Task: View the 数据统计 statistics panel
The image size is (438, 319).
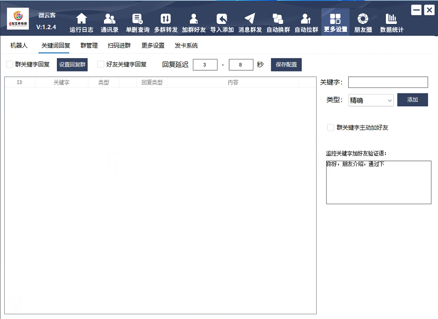Action: tap(391, 22)
